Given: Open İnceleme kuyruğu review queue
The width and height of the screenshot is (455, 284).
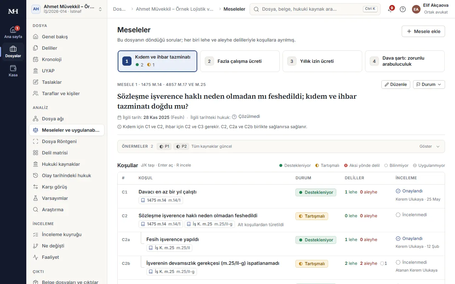Looking at the screenshot, I should pyautogui.click(x=67, y=234).
